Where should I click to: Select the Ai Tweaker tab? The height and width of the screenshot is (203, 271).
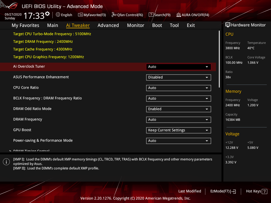pos(78,25)
